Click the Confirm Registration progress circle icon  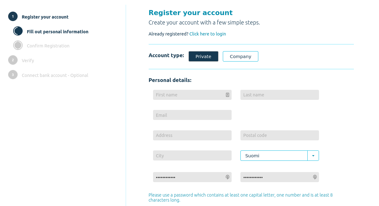[18, 45]
